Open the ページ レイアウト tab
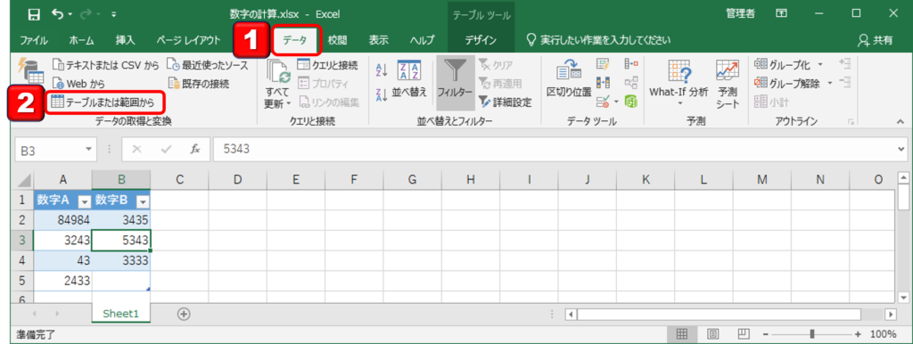 (189, 40)
